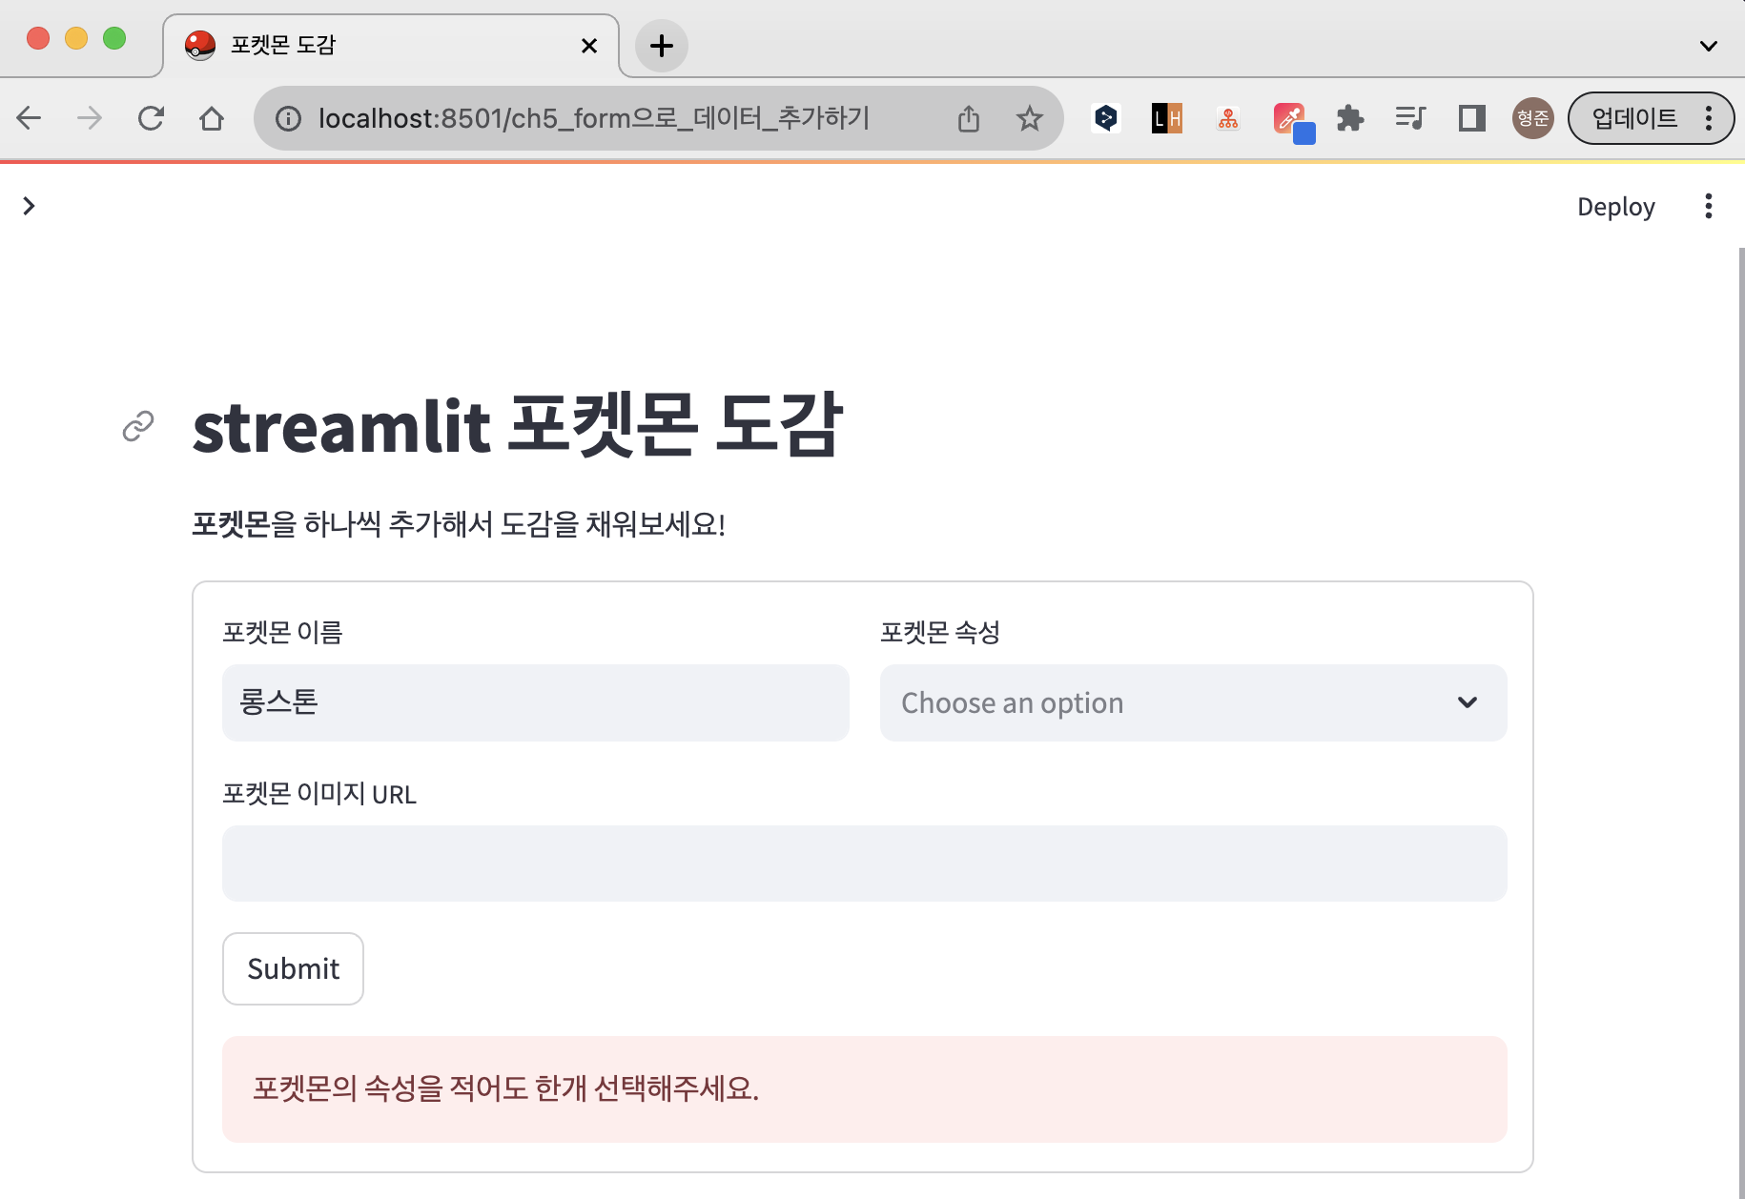
Task: Open the media control playlist icon
Action: [1410, 118]
